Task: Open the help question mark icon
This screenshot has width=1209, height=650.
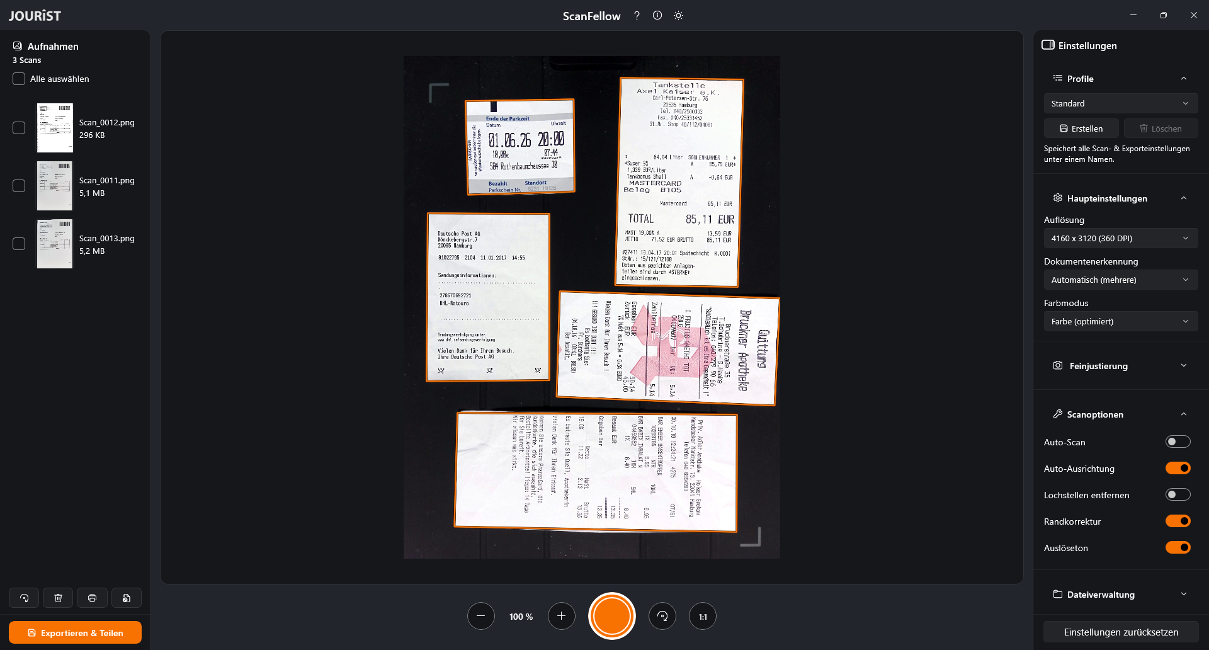Action: click(637, 16)
